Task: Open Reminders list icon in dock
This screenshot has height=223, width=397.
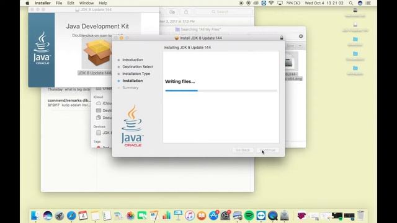Action: pyautogui.click(x=107, y=216)
